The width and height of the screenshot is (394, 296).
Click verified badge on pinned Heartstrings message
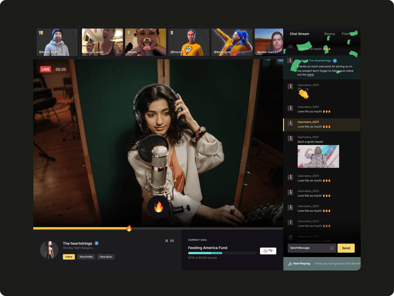tap(335, 61)
